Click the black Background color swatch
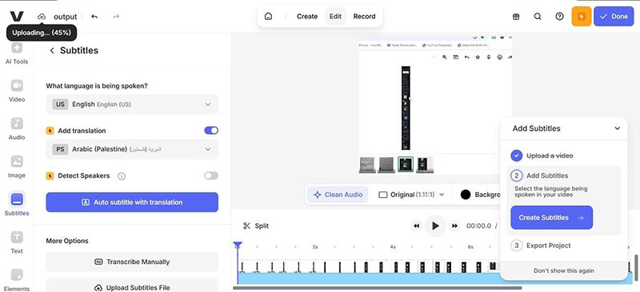 (x=466, y=195)
